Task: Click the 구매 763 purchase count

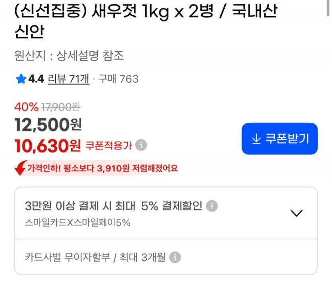Action: [x=118, y=79]
